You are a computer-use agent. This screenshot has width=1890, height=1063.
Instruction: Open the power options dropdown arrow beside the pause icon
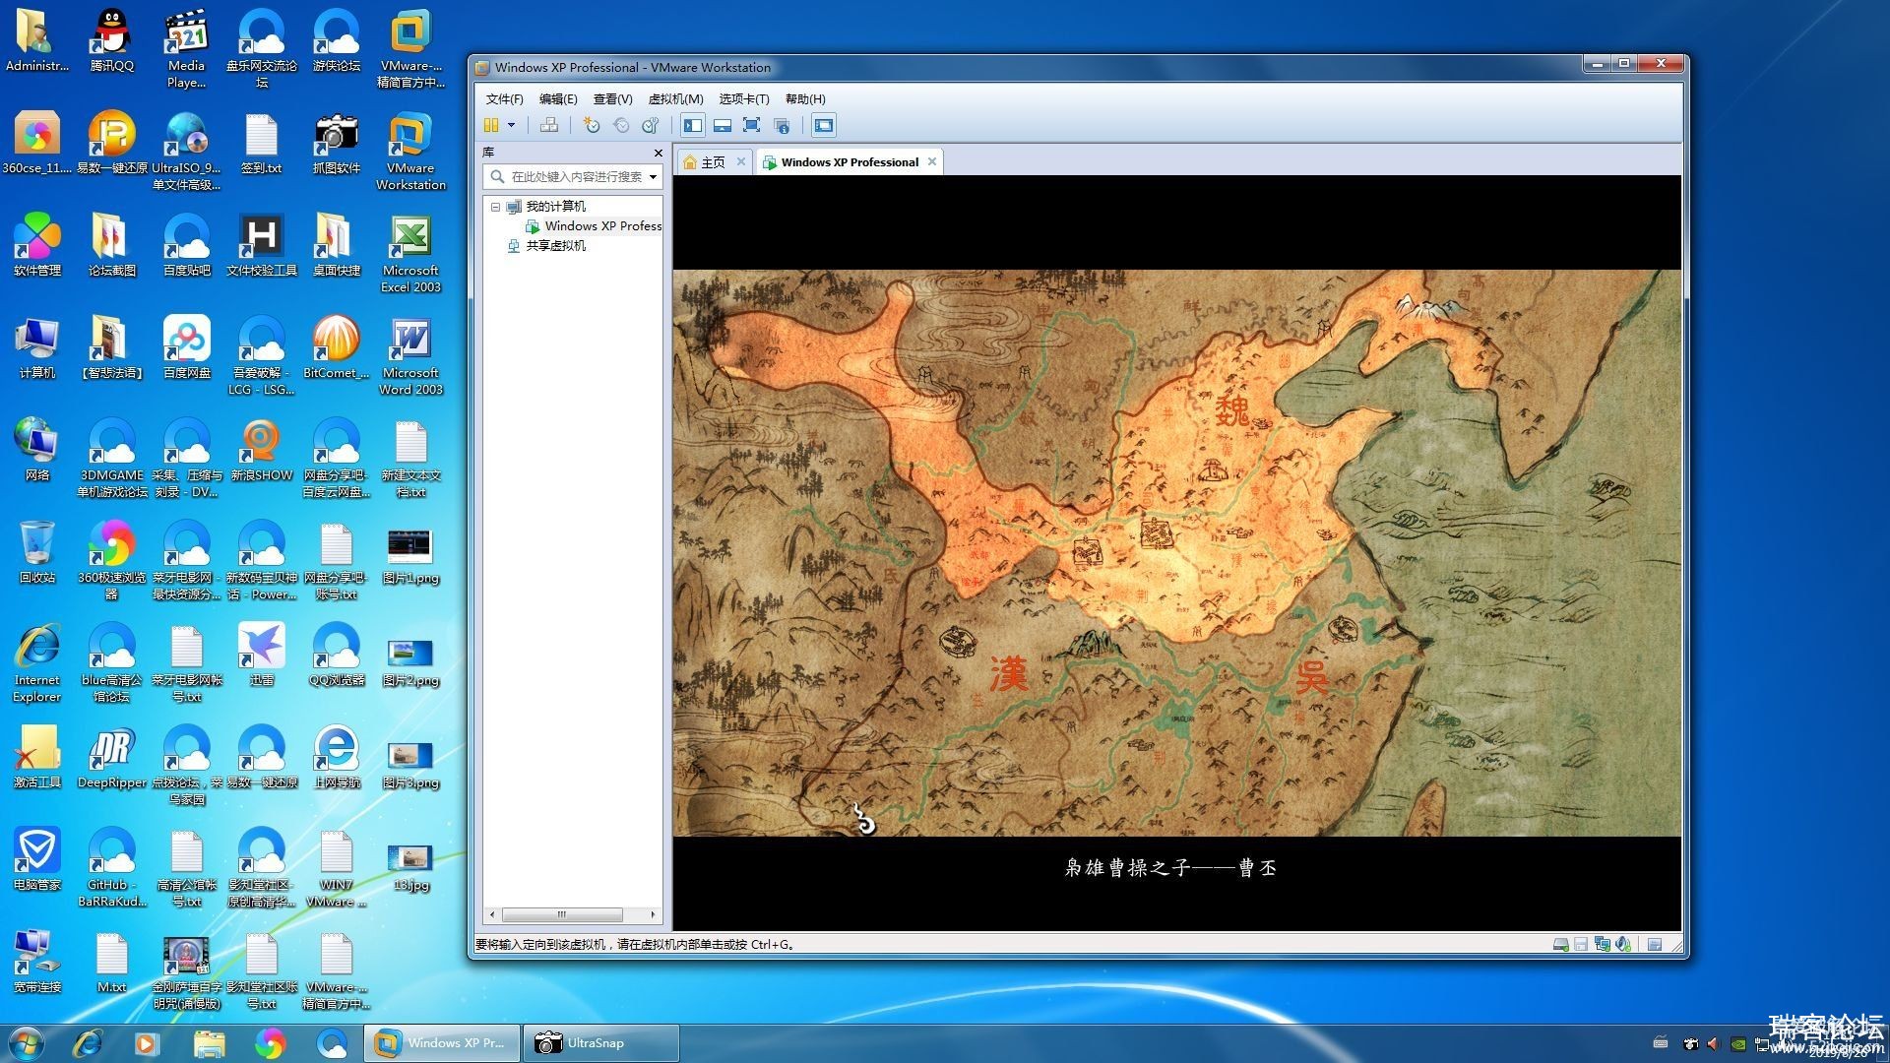511,125
